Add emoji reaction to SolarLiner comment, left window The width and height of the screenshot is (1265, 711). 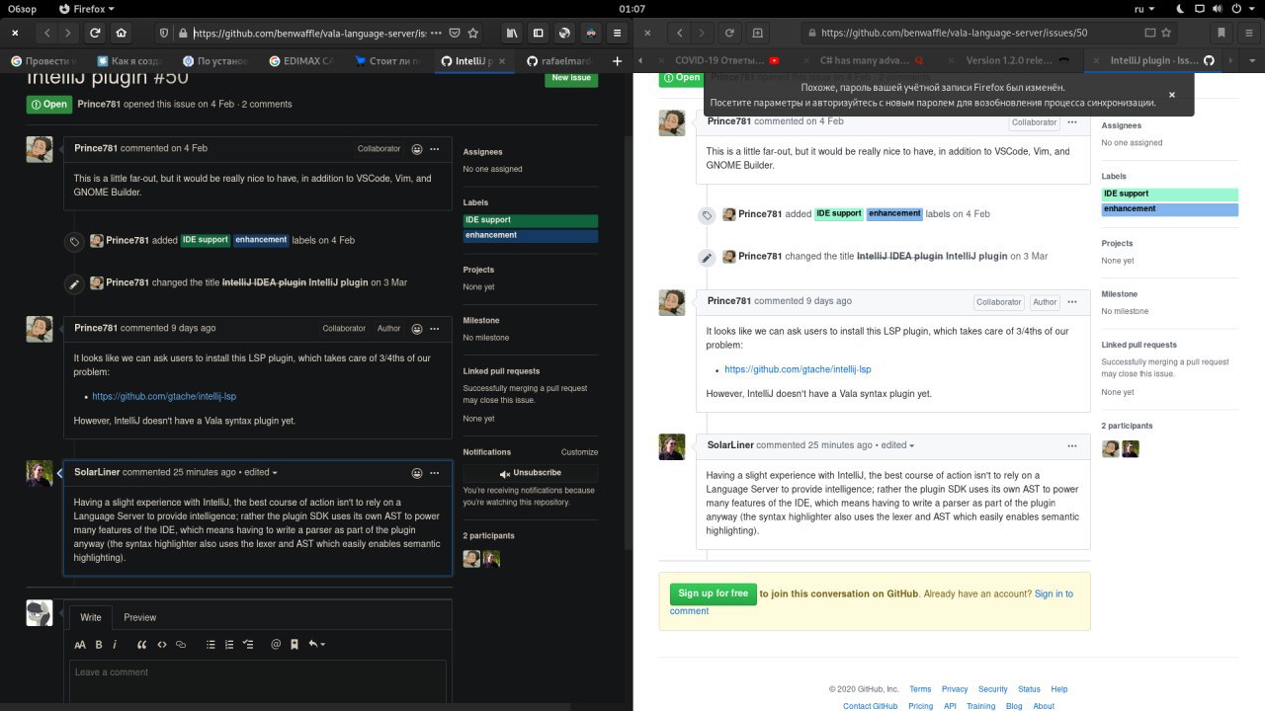(417, 473)
